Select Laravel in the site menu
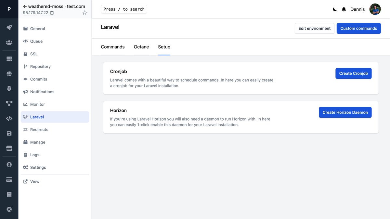390x219 pixels. click(55, 117)
